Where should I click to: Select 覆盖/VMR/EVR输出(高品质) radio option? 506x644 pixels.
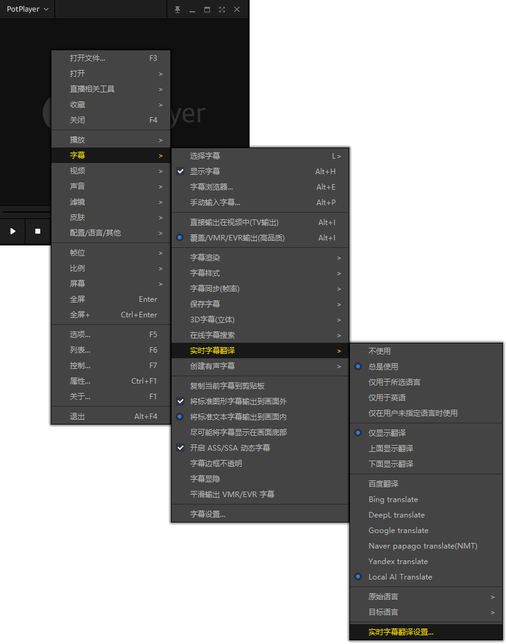260,238
